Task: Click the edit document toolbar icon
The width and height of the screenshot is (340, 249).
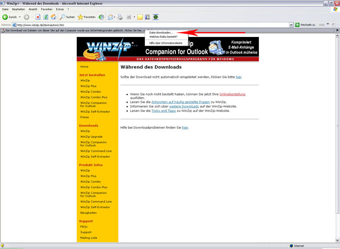Action: click(x=129, y=17)
